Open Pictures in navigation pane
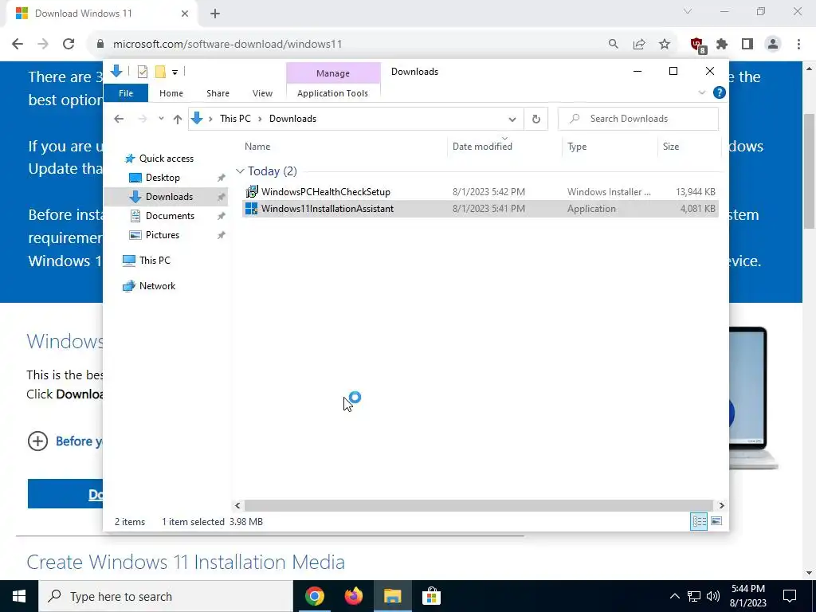Image resolution: width=816 pixels, height=612 pixels. [x=163, y=235]
